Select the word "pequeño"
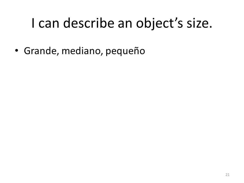 tap(125, 51)
